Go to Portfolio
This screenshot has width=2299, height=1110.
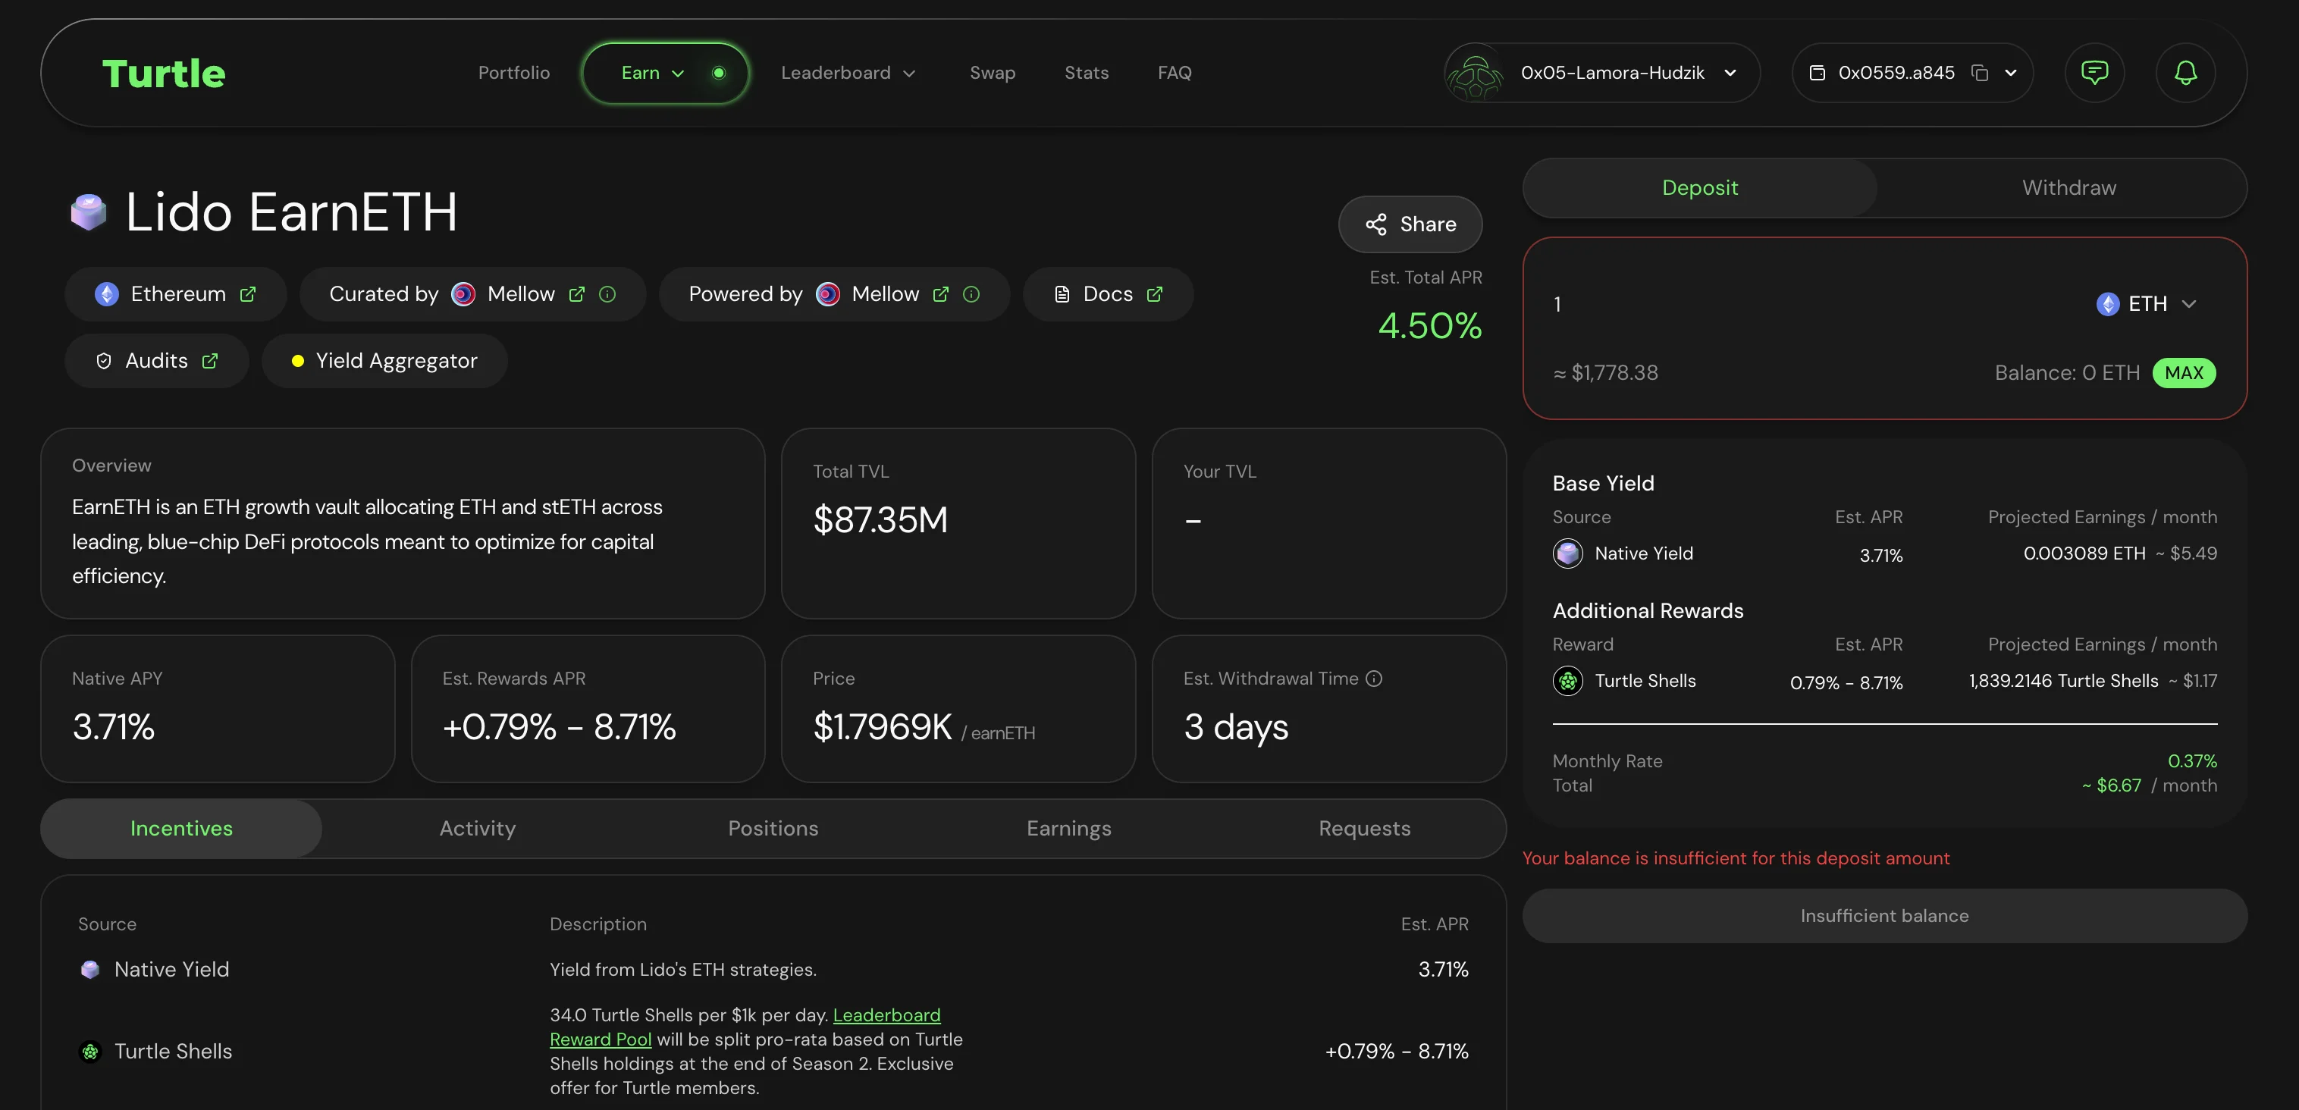tap(514, 74)
